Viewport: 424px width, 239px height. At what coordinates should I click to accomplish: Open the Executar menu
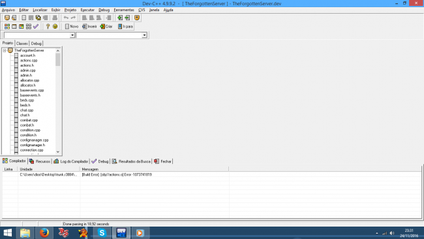point(87,10)
